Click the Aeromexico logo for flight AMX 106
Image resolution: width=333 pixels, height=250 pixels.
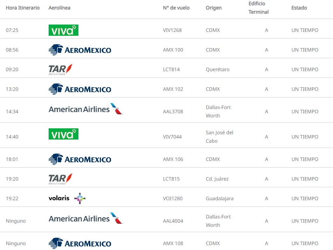click(x=80, y=159)
